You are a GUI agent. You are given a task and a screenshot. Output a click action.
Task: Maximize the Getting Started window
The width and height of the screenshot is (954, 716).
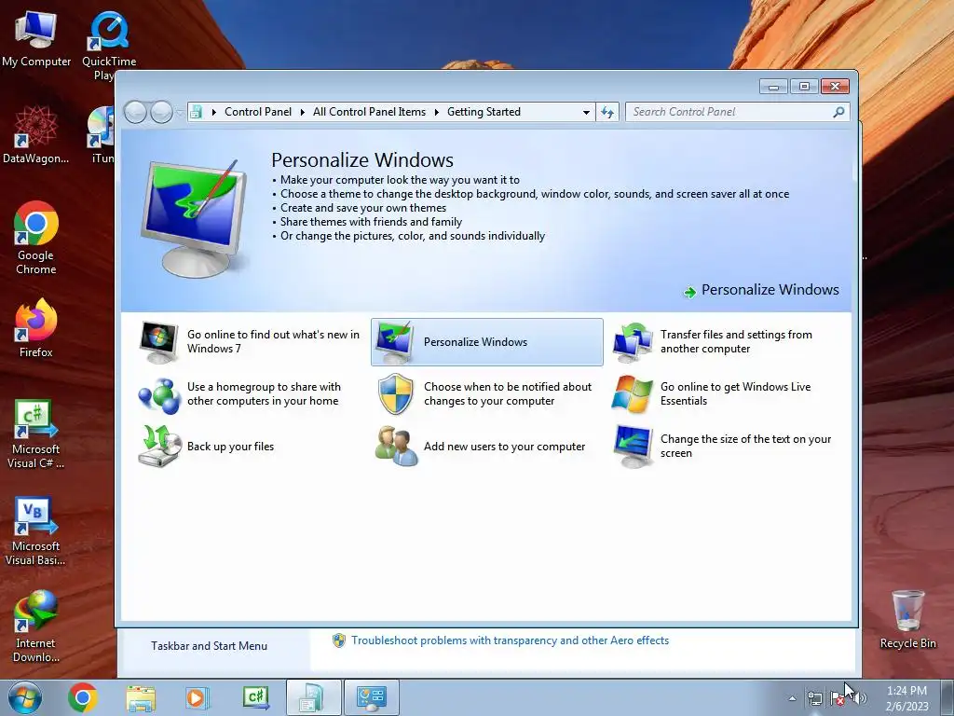click(x=804, y=87)
